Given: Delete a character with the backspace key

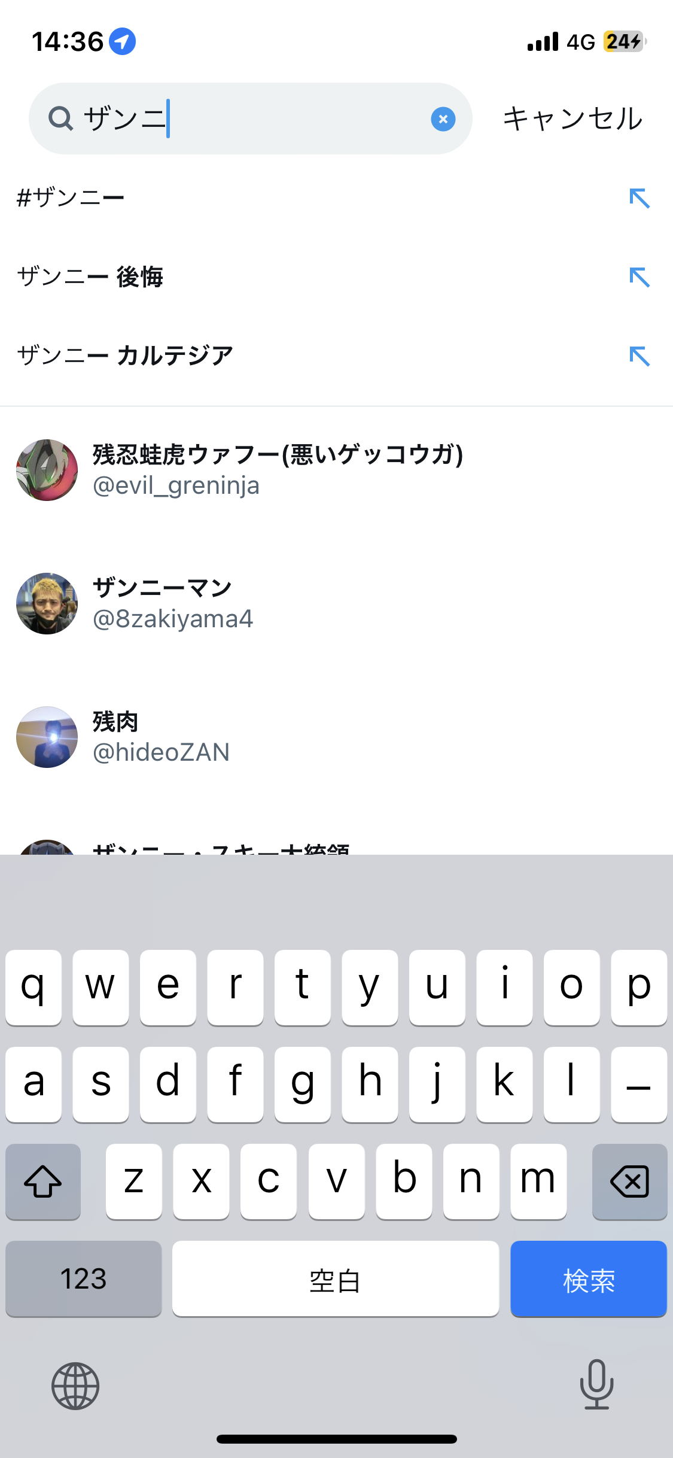Looking at the screenshot, I should [x=629, y=1182].
